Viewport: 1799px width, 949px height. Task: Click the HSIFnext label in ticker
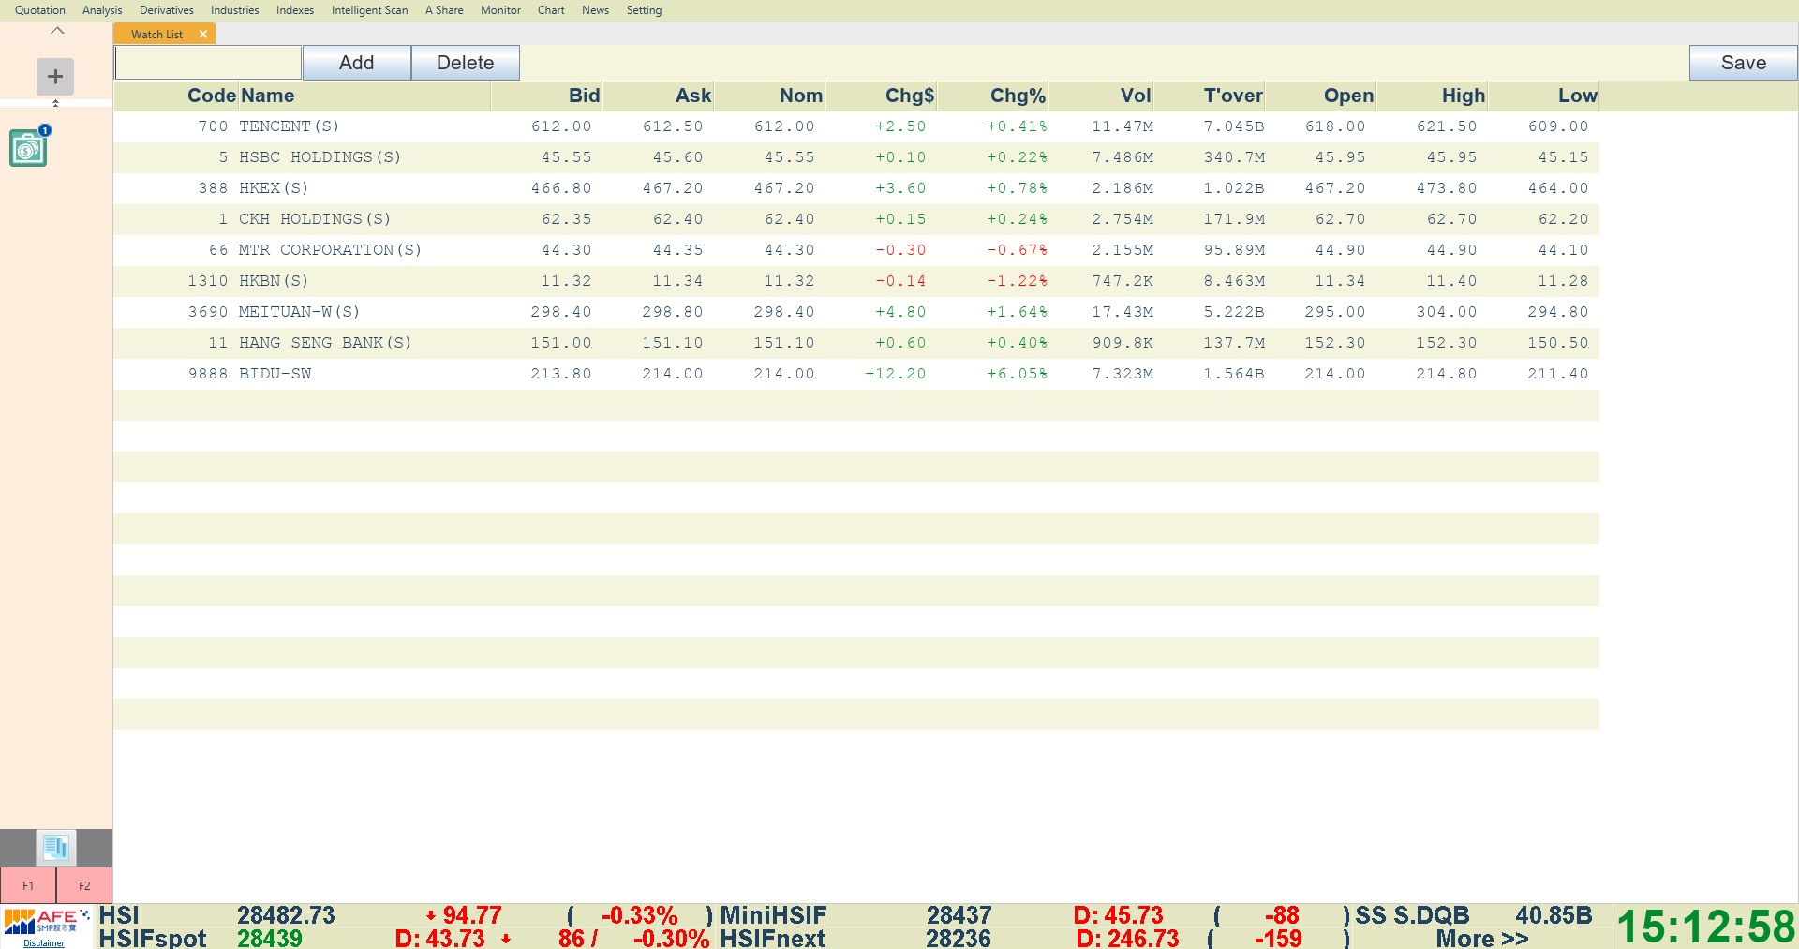point(773,938)
